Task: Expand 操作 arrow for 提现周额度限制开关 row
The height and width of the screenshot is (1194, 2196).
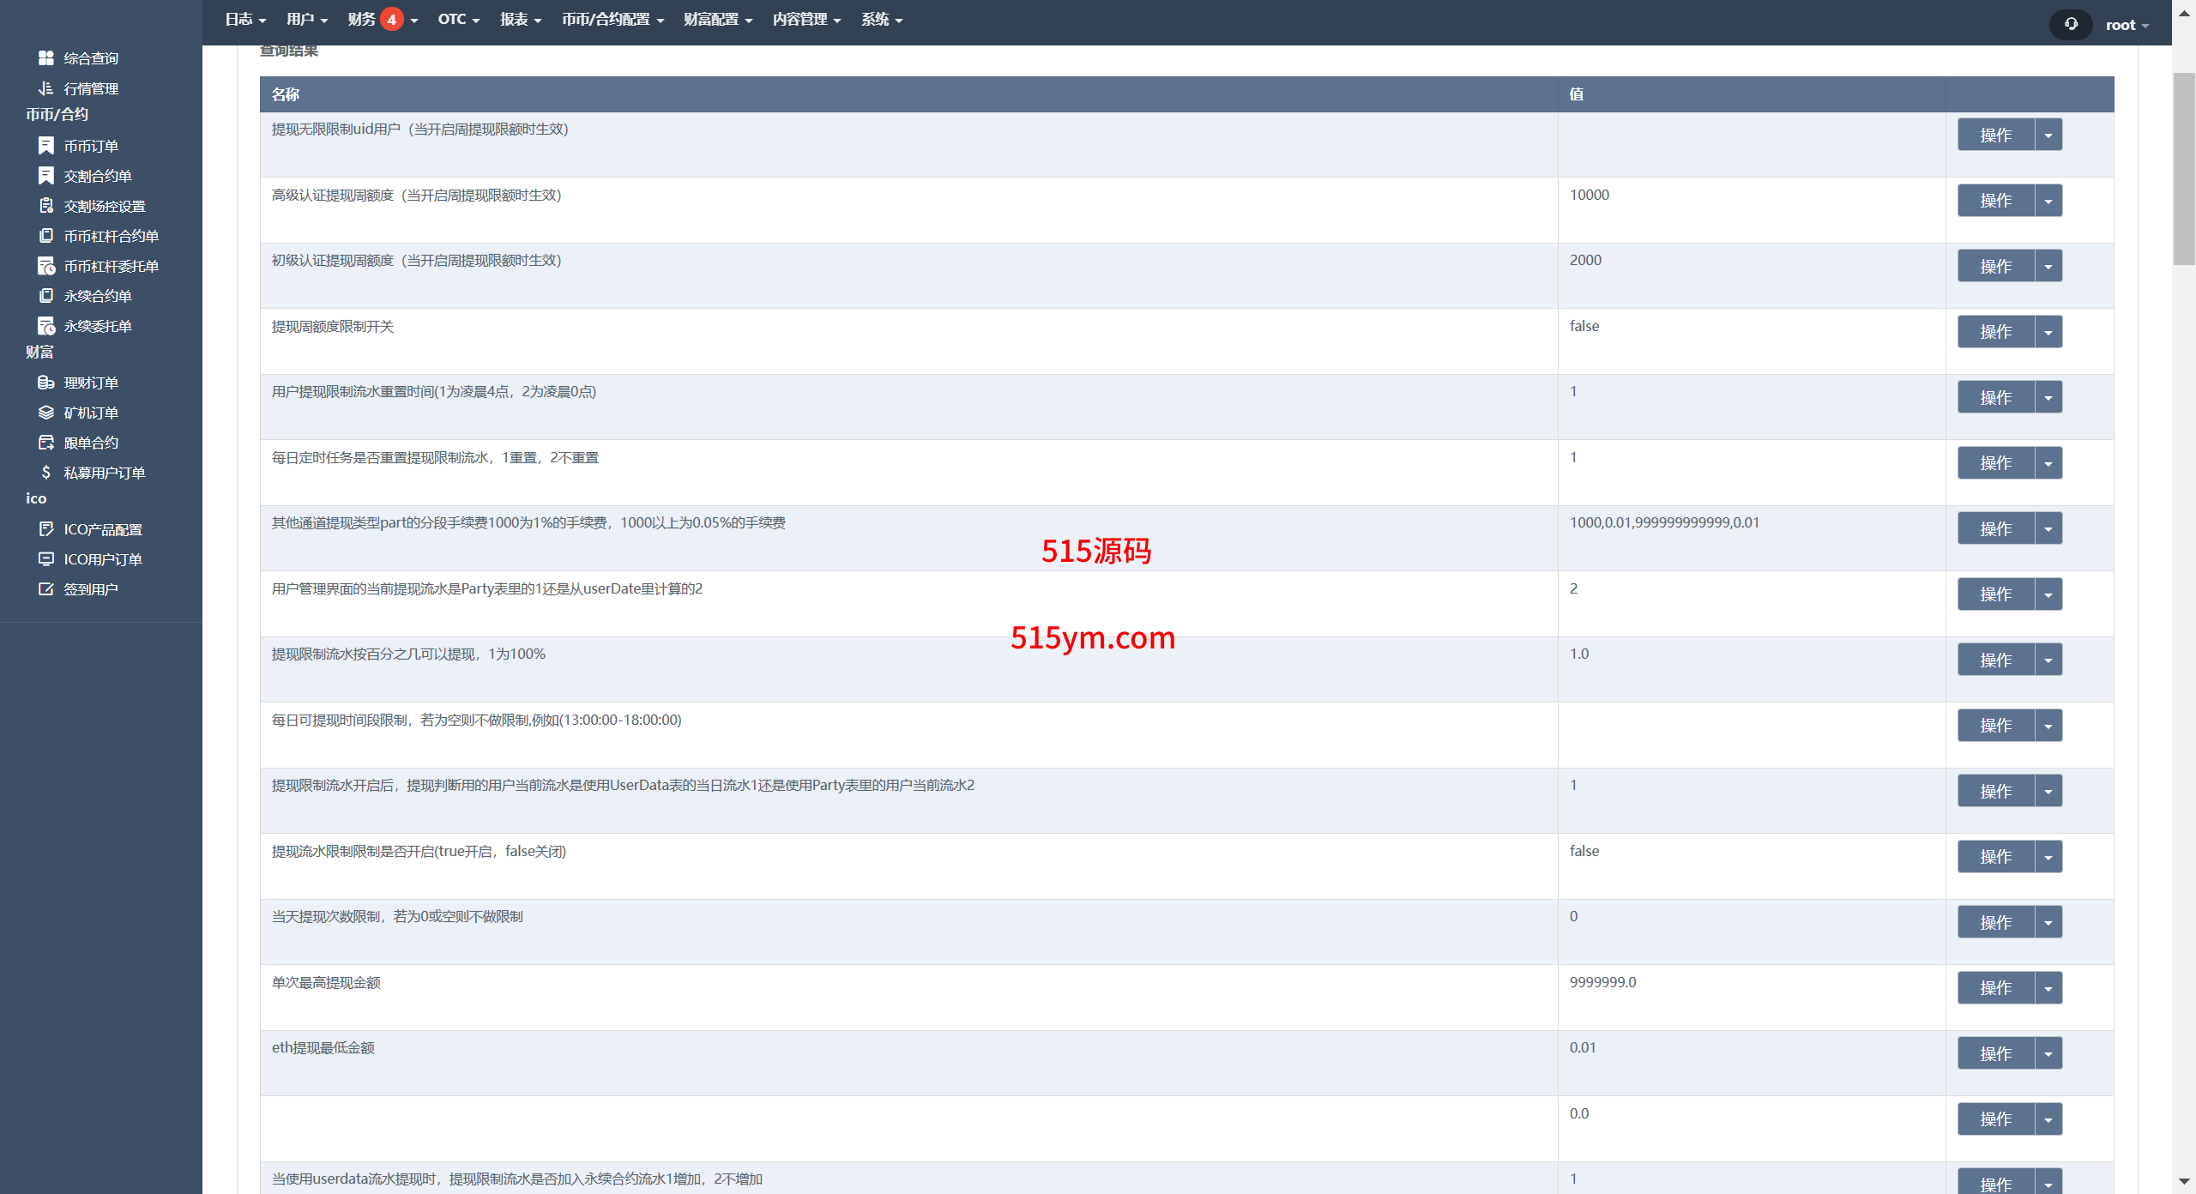Action: (x=2048, y=332)
